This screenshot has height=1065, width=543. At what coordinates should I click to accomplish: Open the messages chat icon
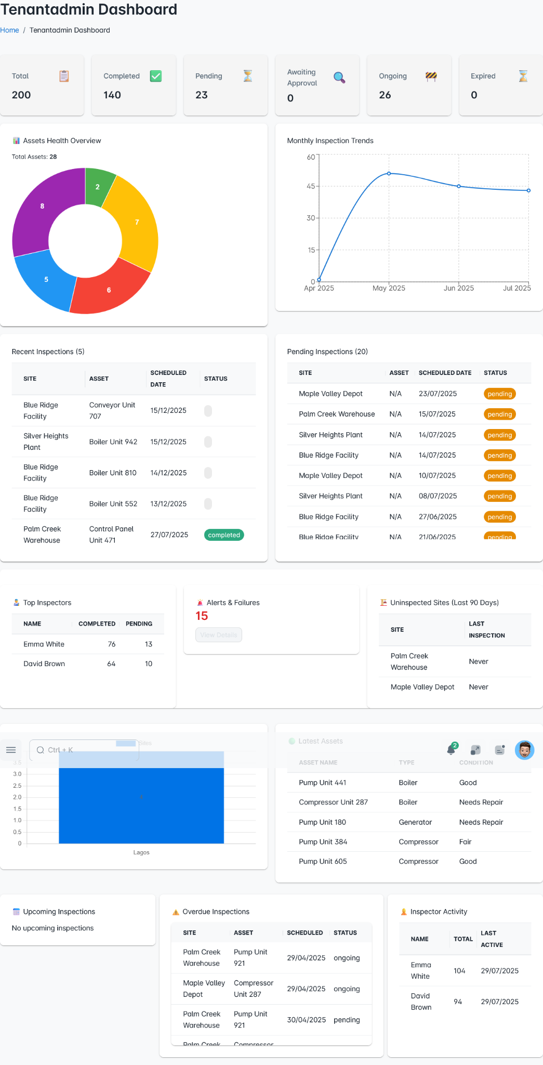click(x=500, y=750)
